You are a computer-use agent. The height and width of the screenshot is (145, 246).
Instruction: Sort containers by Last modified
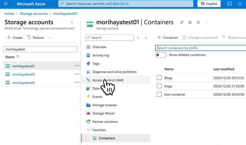point(224,69)
